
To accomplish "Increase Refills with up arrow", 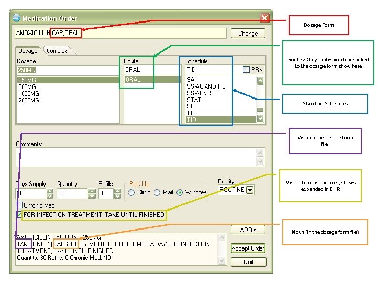I will (117, 191).
